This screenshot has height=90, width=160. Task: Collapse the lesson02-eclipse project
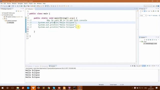pyautogui.click(x=1, y=15)
